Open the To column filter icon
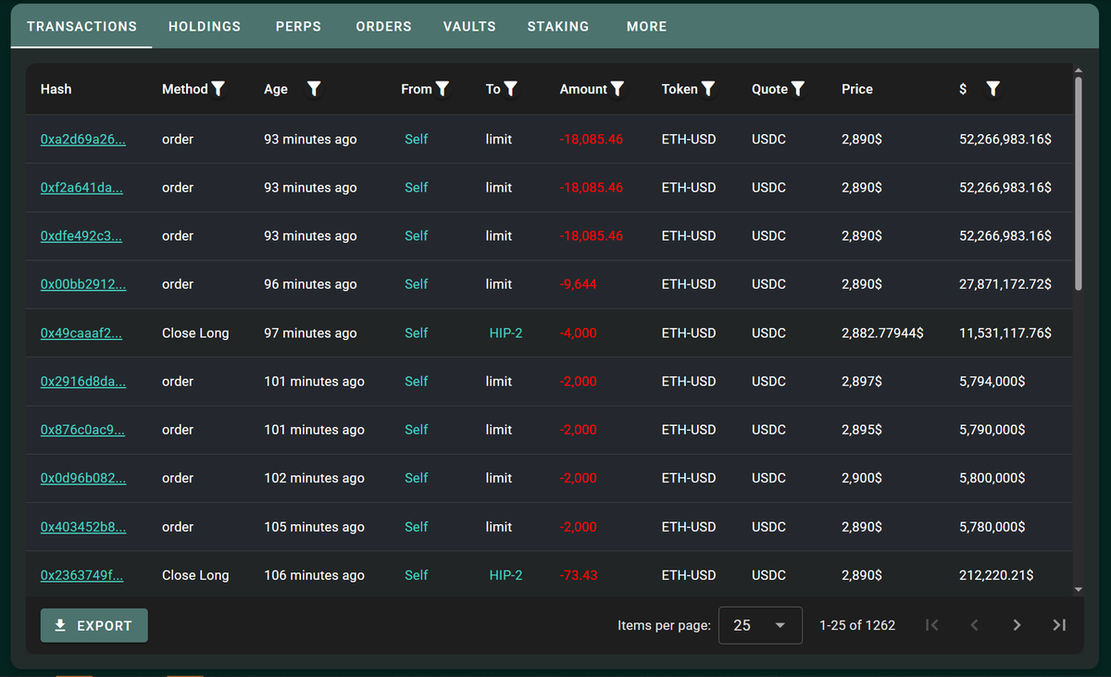Screen dimensions: 1111x677 tap(510, 89)
